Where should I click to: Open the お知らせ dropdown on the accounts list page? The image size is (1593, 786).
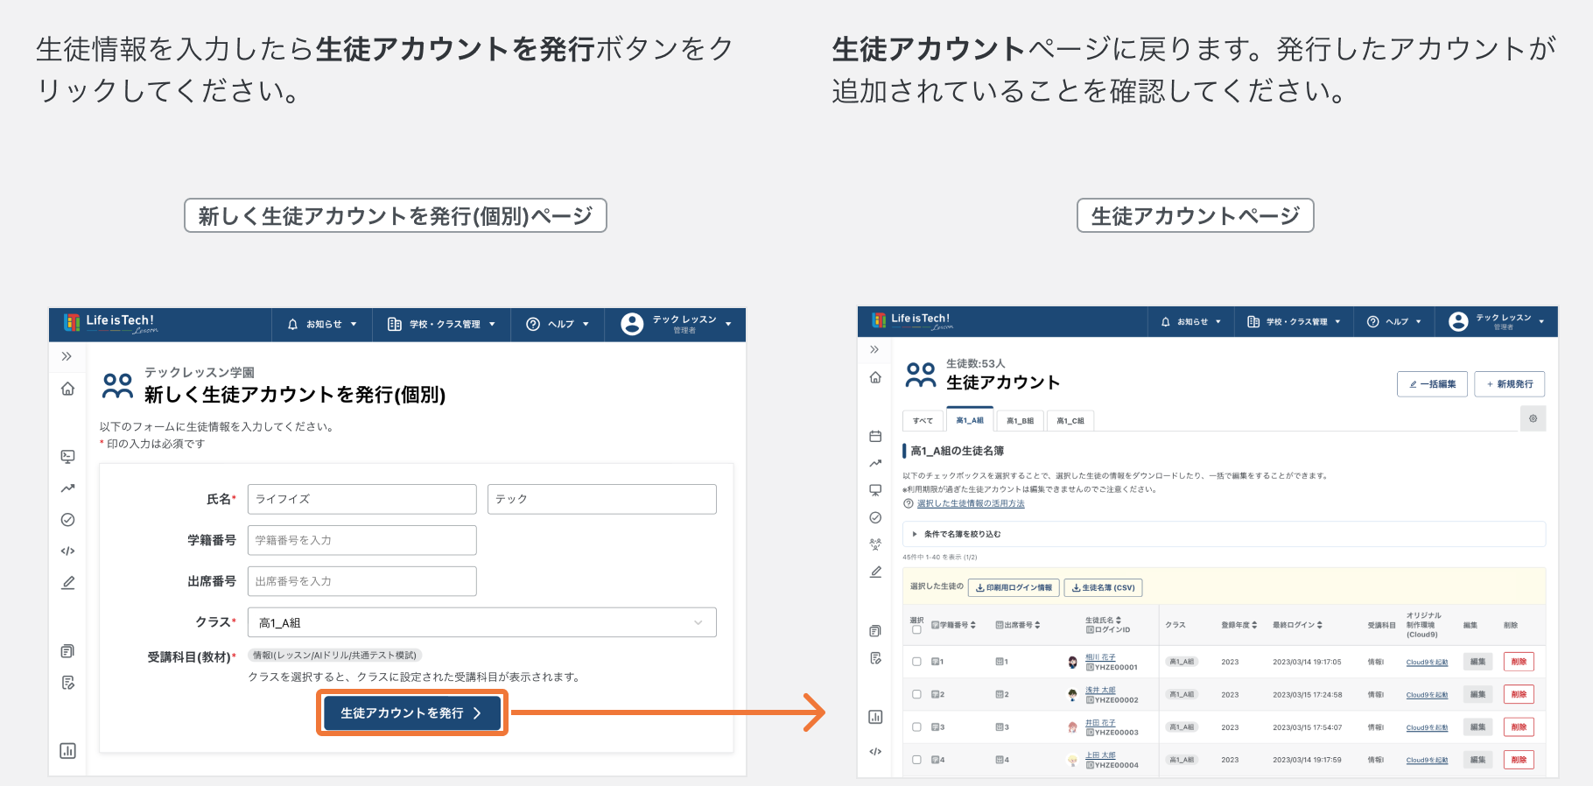tap(1190, 322)
